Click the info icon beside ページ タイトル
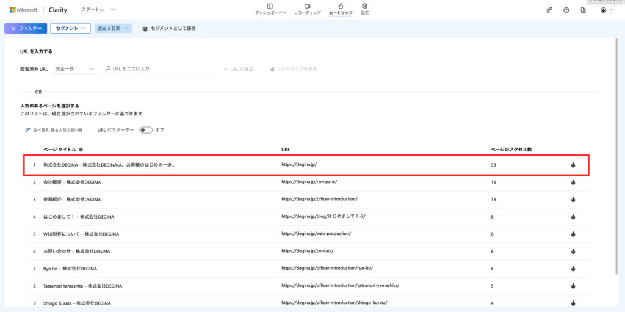 pyautogui.click(x=81, y=150)
